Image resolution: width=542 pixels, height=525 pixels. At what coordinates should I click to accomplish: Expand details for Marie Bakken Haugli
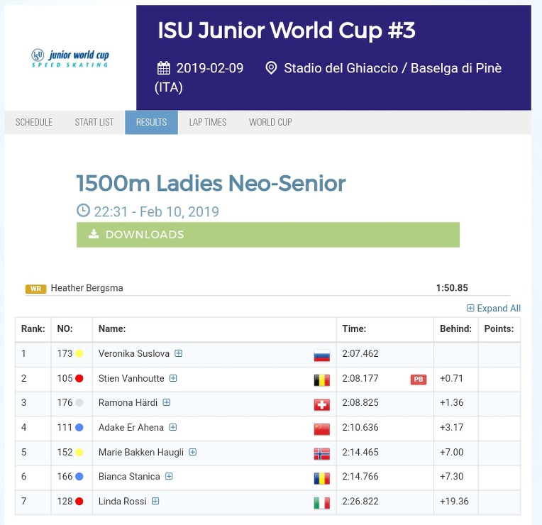(x=193, y=452)
